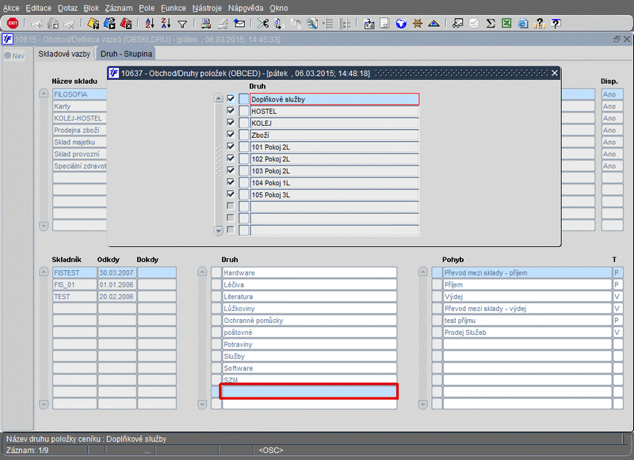Close the Druhy položek popup window

click(x=554, y=73)
